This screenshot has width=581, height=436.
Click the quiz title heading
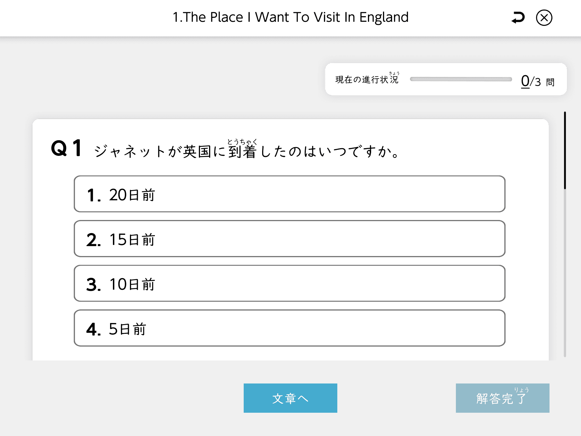click(290, 17)
